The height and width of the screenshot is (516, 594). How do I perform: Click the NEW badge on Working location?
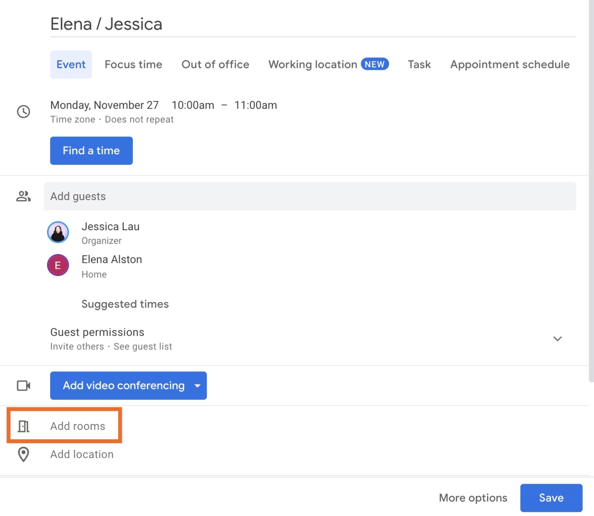[375, 64]
